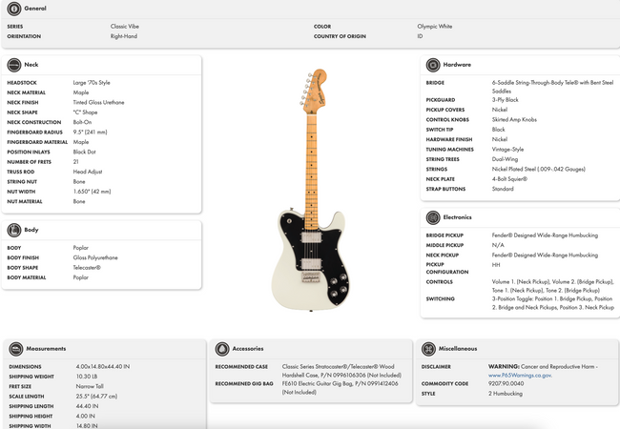Select the 'Vintage-Style' tuning machines value
This screenshot has width=620, height=429.
click(x=507, y=150)
